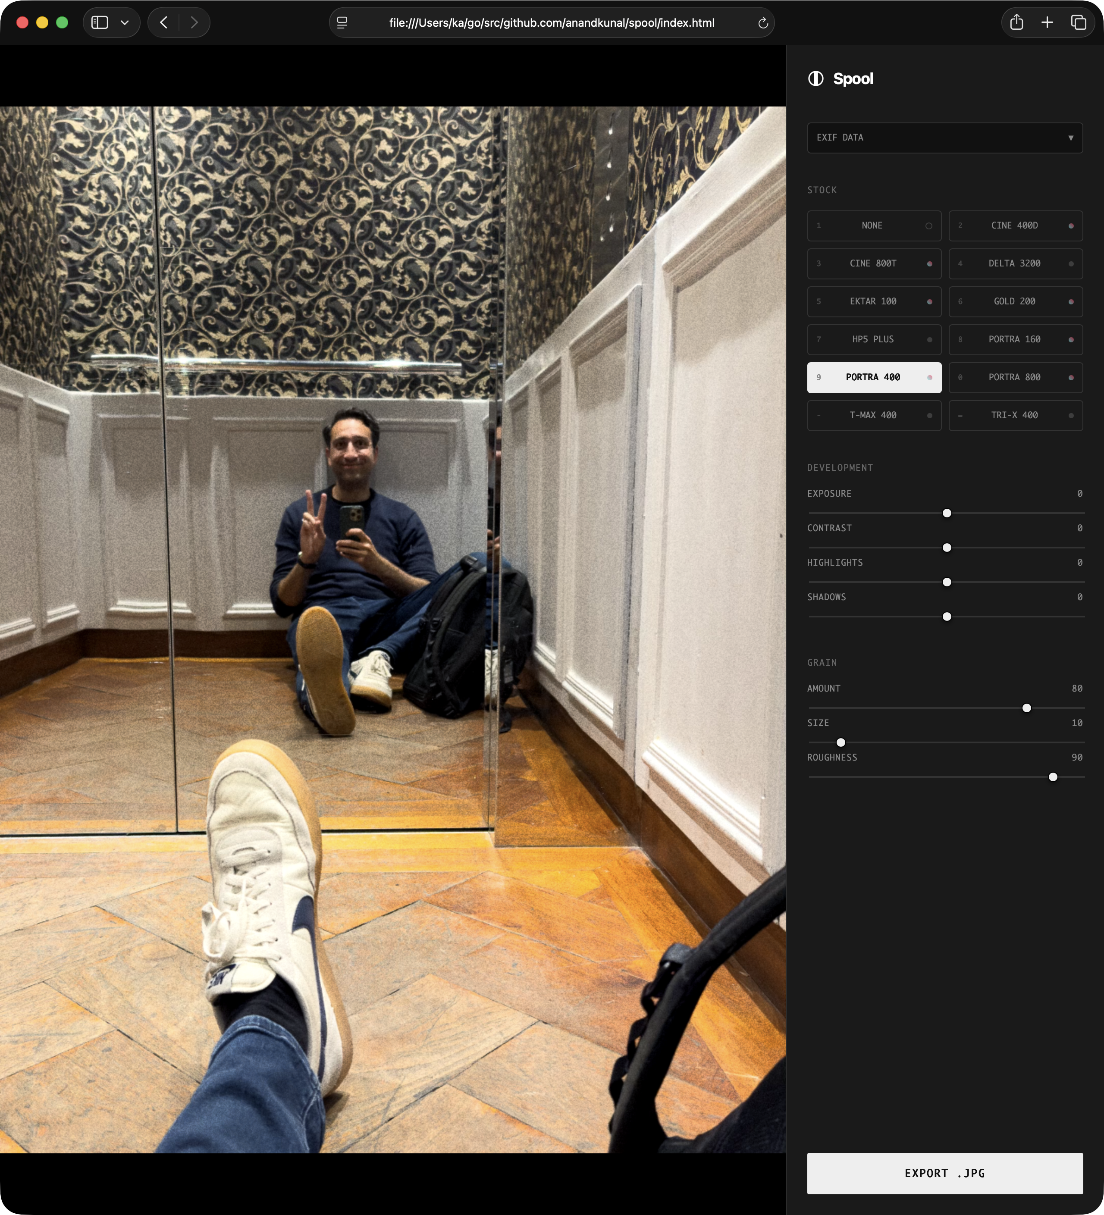
Task: Expand the EXIF DATA panel
Action: tap(944, 138)
